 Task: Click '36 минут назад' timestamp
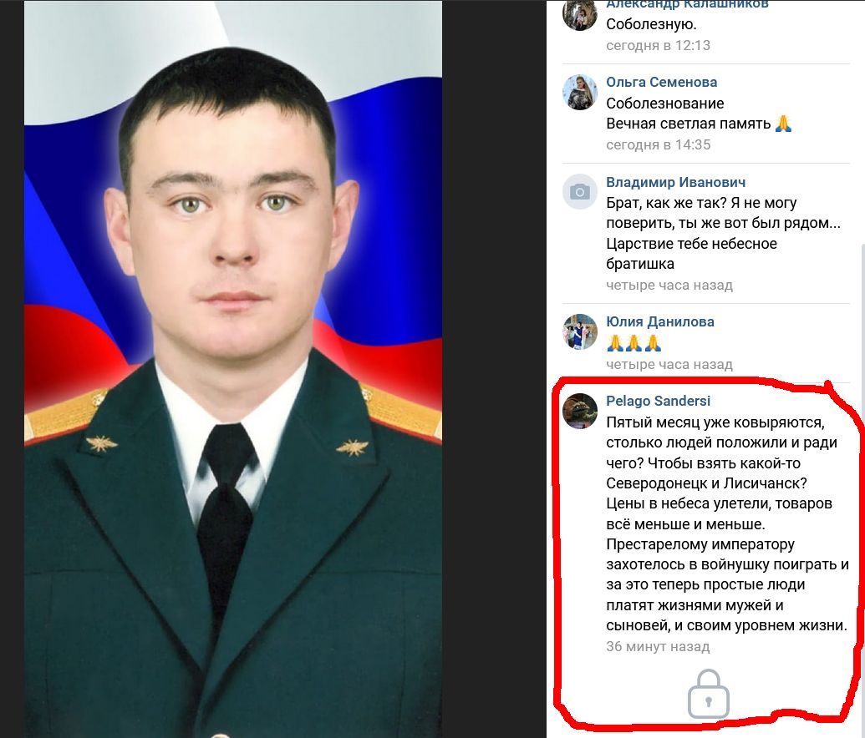(x=658, y=646)
